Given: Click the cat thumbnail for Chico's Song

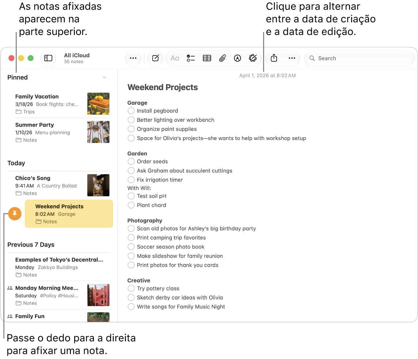Looking at the screenshot, I should click(x=98, y=185).
